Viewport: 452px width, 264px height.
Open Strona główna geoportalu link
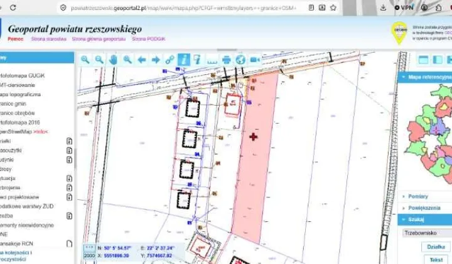[x=99, y=39]
